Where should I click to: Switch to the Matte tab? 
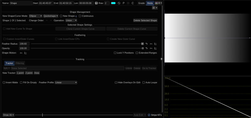coord(150,3)
